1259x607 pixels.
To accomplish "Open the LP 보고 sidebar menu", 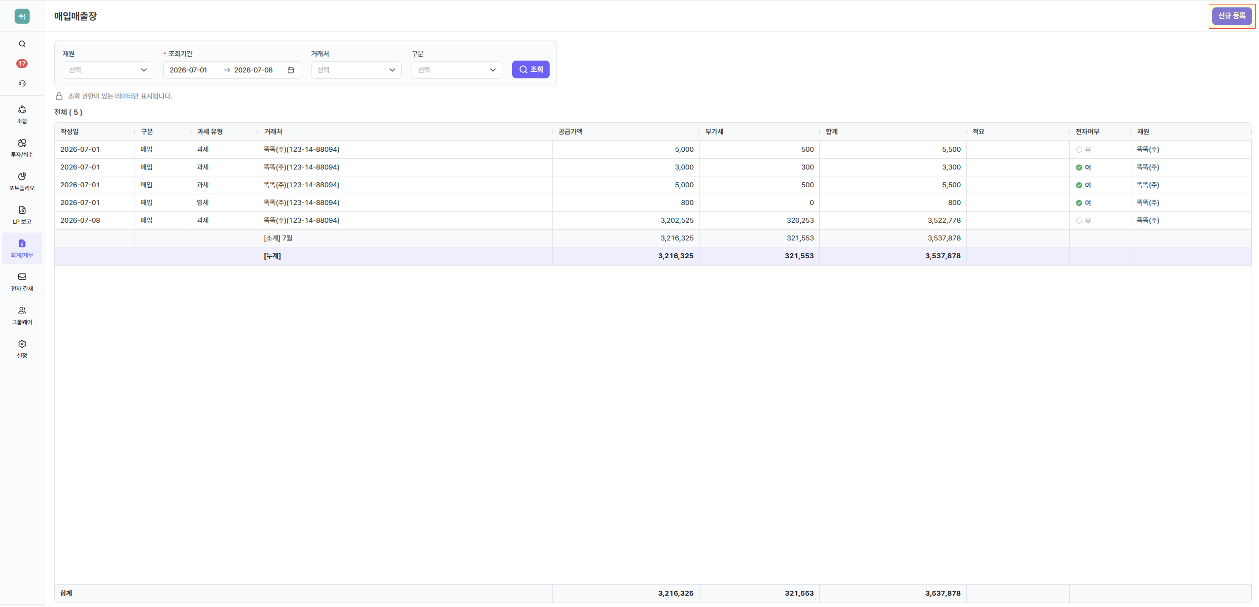I will tap(22, 215).
